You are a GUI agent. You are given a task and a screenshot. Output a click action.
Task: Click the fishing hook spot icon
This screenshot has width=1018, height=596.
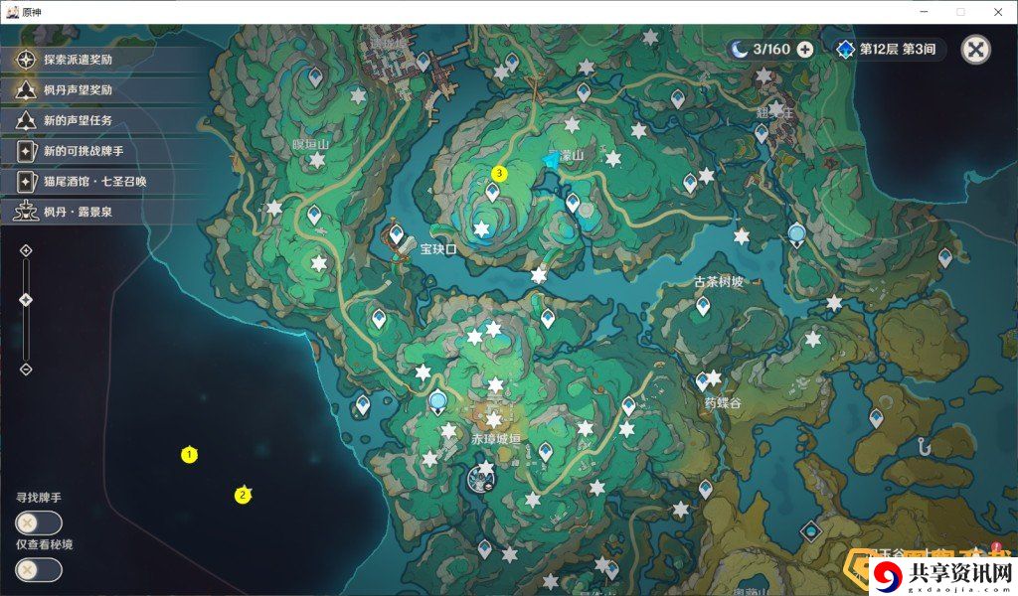point(924,446)
